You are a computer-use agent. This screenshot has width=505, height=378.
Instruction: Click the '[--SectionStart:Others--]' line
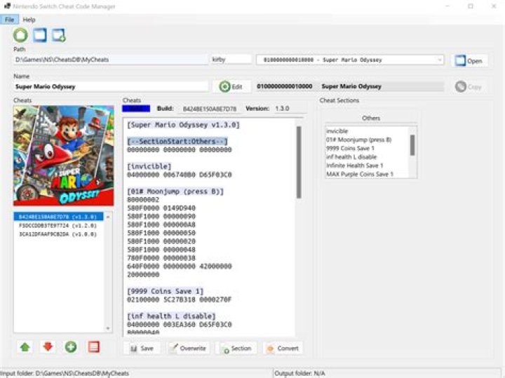177,142
